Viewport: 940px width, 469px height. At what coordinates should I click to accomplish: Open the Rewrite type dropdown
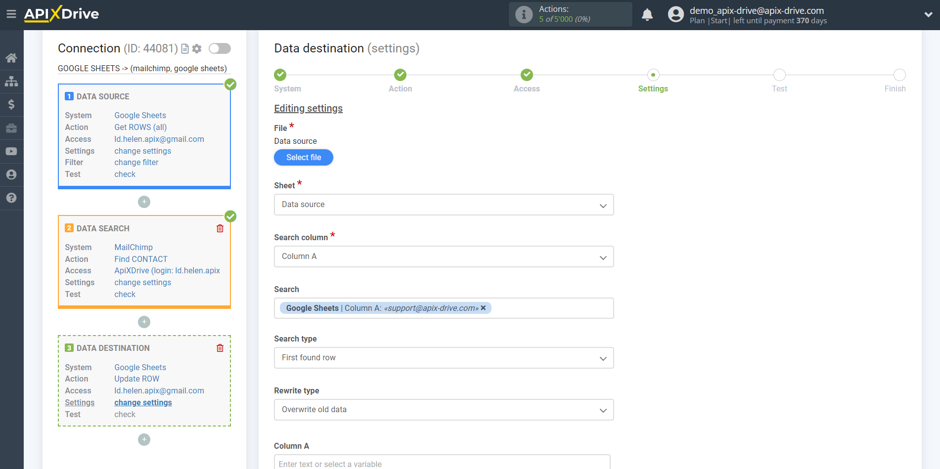[444, 410]
